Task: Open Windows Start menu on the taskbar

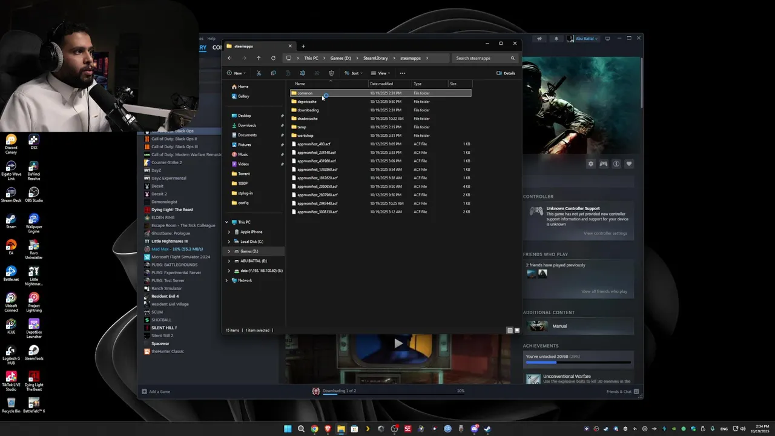Action: 288,429
